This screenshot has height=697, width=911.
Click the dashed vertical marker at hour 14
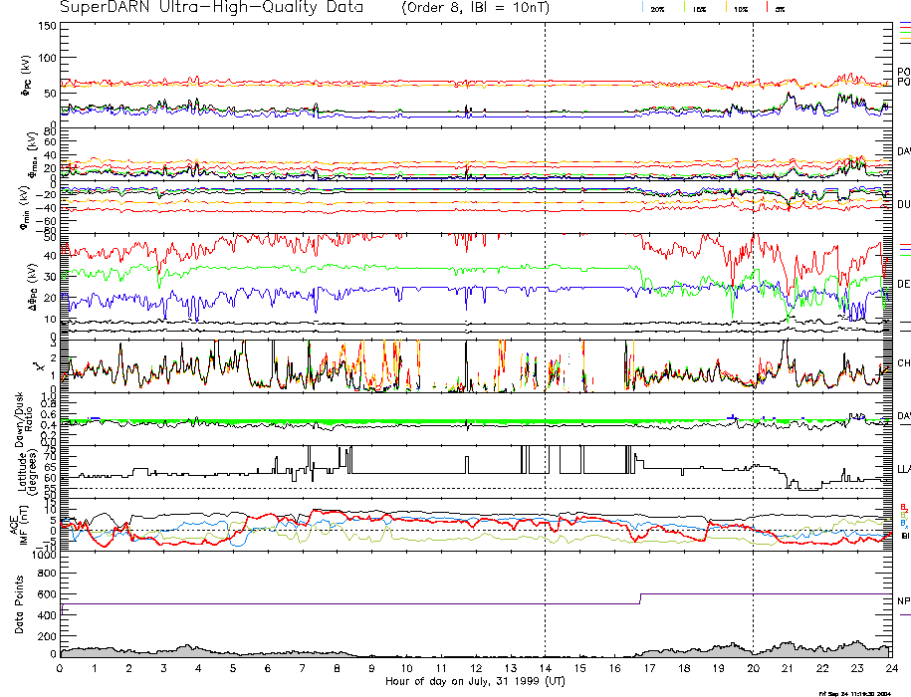point(545,299)
